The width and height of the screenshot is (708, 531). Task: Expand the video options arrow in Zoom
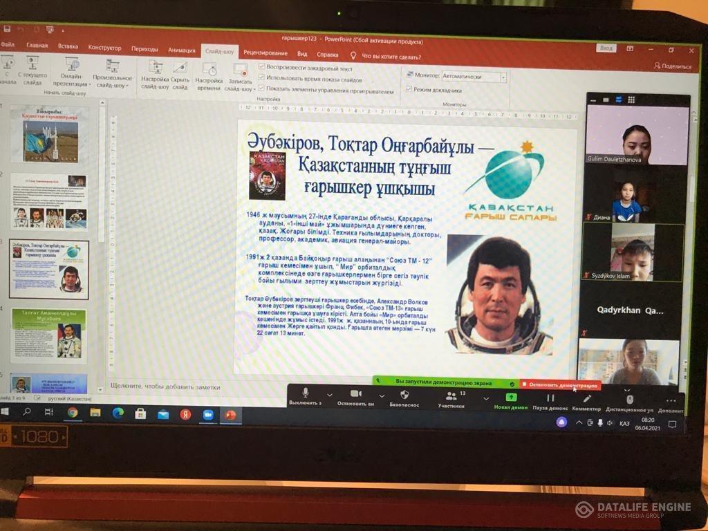coord(382,396)
